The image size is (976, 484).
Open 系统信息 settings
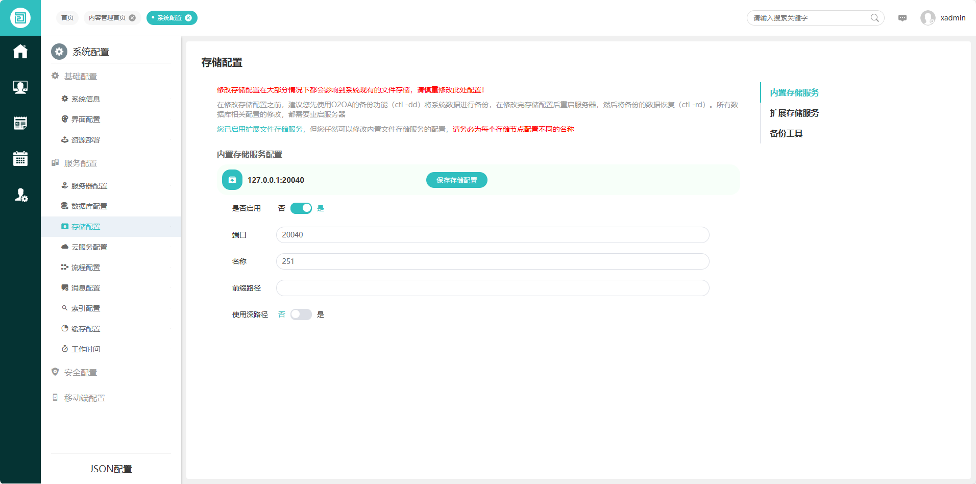point(111,99)
